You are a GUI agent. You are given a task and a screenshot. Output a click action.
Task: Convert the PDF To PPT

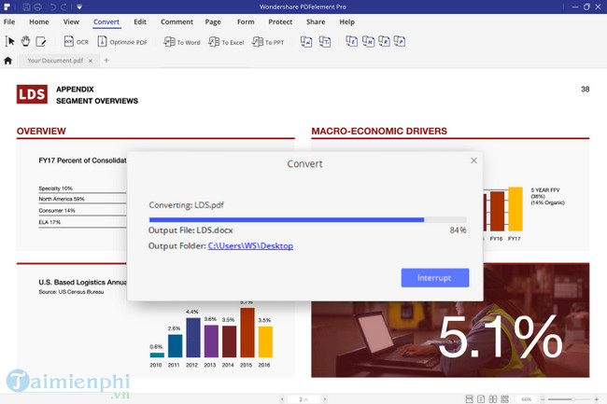pyautogui.click(x=268, y=42)
